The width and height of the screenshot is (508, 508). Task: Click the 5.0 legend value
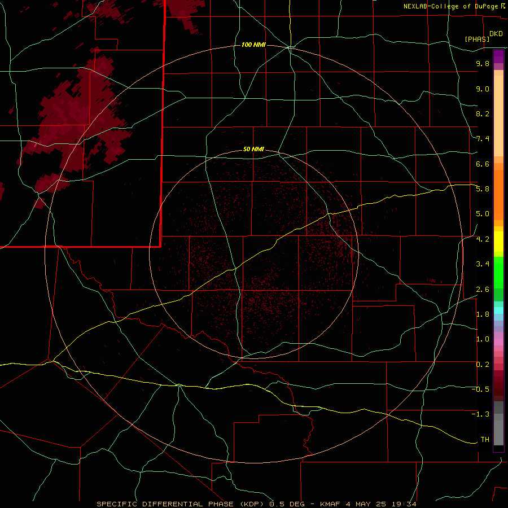483,214
